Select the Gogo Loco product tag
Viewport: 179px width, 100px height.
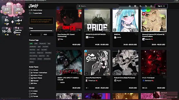pyautogui.click(x=40, y=53)
